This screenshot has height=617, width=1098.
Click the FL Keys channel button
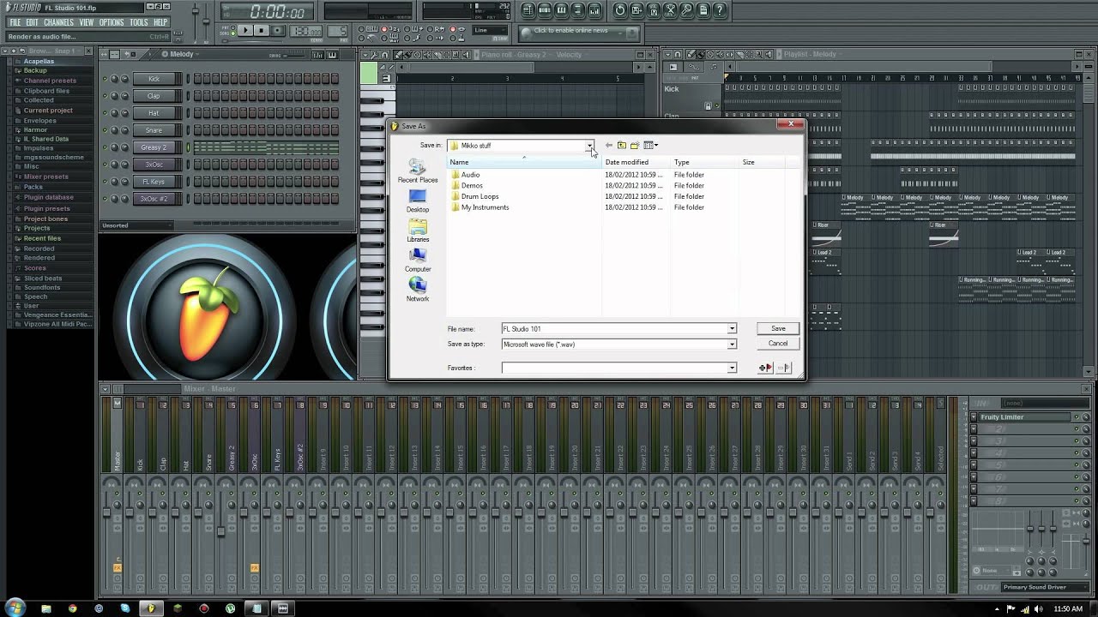tap(154, 182)
